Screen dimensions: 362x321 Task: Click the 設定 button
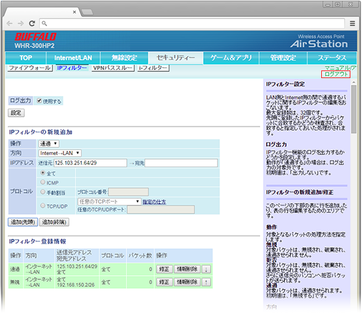16,113
